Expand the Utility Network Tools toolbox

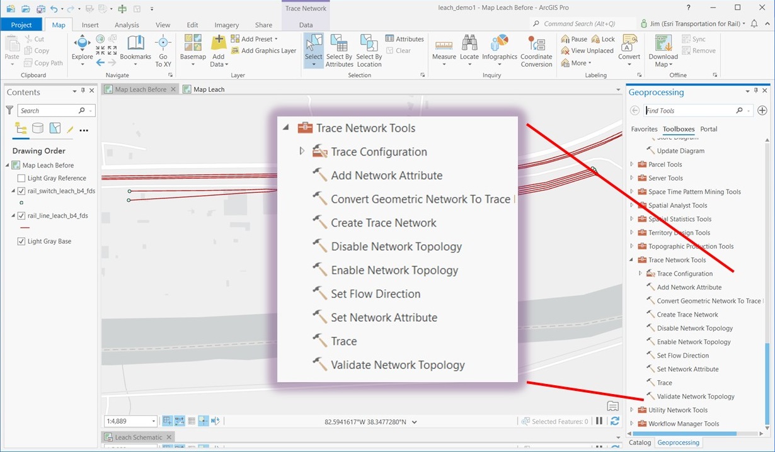633,410
